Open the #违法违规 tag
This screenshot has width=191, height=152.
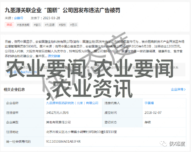tap(23, 25)
